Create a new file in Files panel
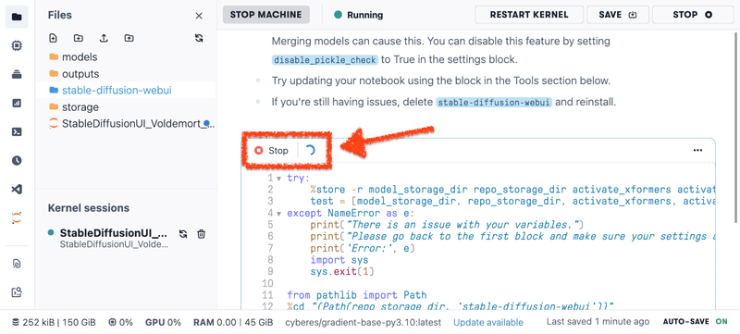This screenshot has width=740, height=334. point(54,38)
